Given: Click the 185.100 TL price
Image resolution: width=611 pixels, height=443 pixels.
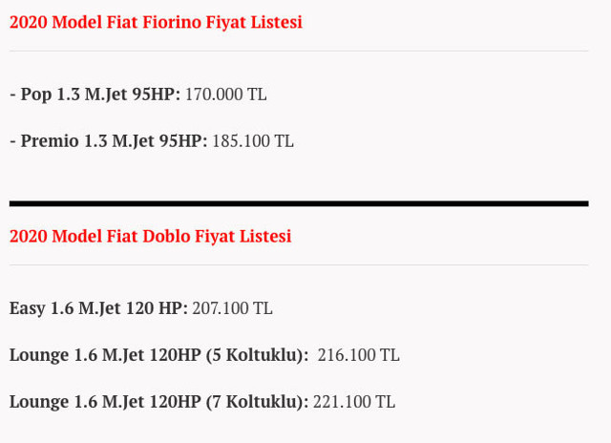Looking at the screenshot, I should coord(252,140).
